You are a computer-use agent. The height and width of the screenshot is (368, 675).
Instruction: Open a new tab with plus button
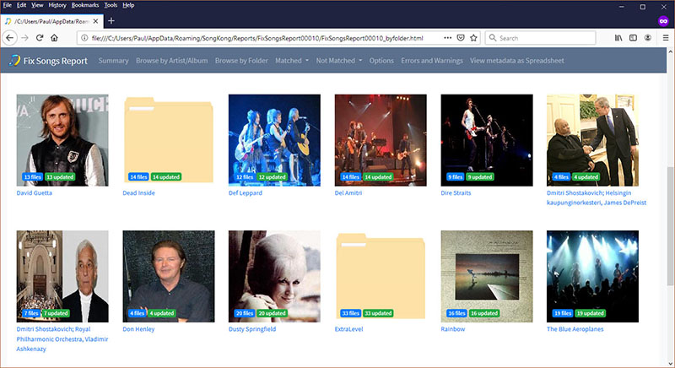[x=111, y=20]
